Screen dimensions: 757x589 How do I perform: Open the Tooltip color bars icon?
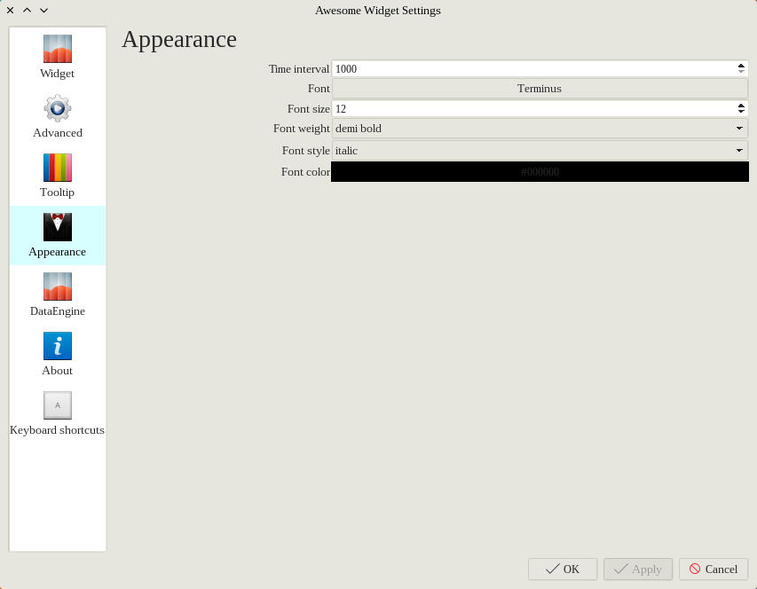coord(58,168)
